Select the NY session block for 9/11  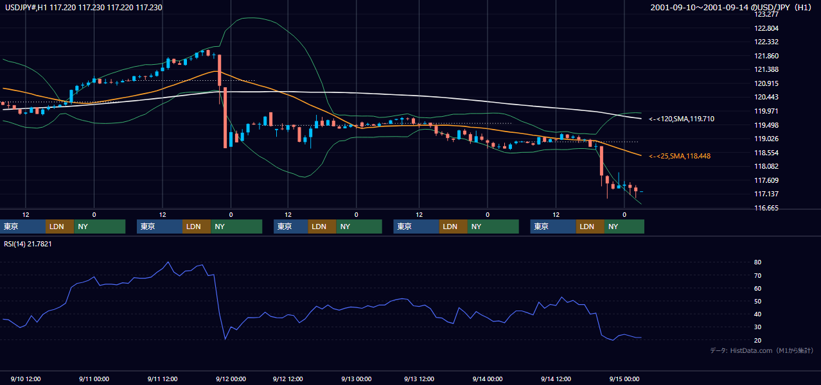click(x=236, y=227)
